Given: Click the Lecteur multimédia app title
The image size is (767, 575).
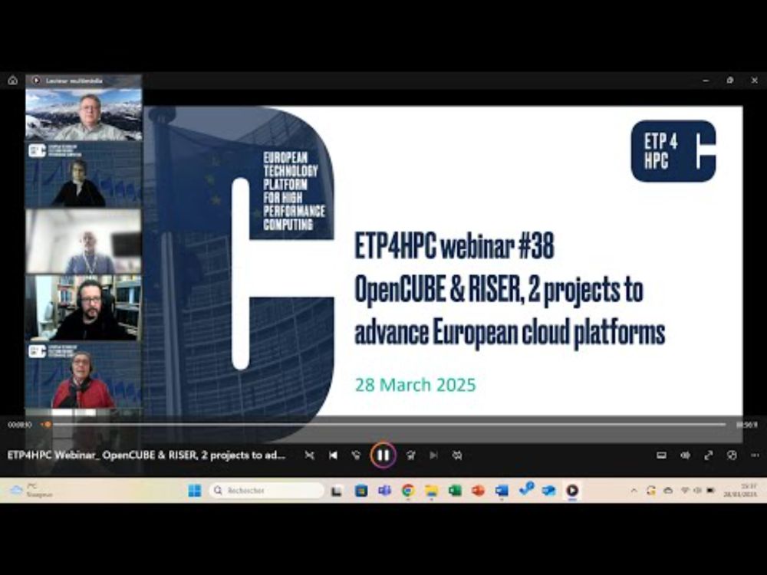Looking at the screenshot, I should 74,80.
